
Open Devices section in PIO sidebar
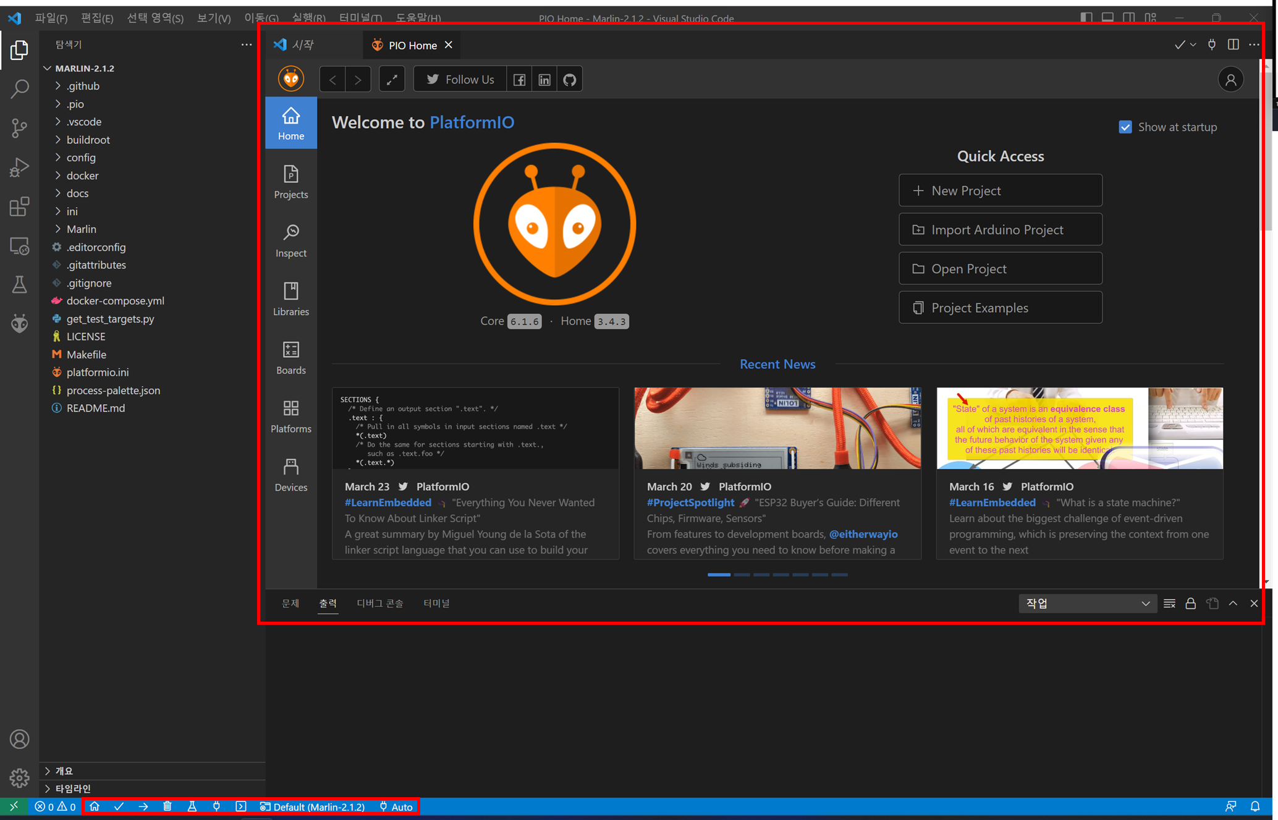291,475
